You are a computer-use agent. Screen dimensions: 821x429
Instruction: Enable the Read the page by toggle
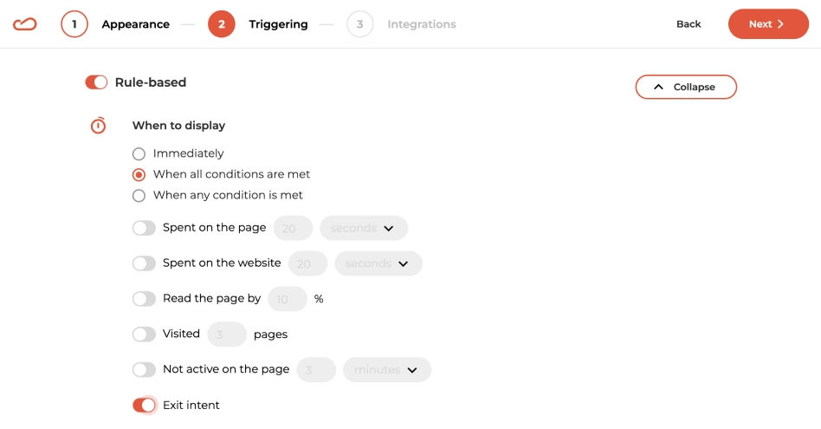click(144, 299)
